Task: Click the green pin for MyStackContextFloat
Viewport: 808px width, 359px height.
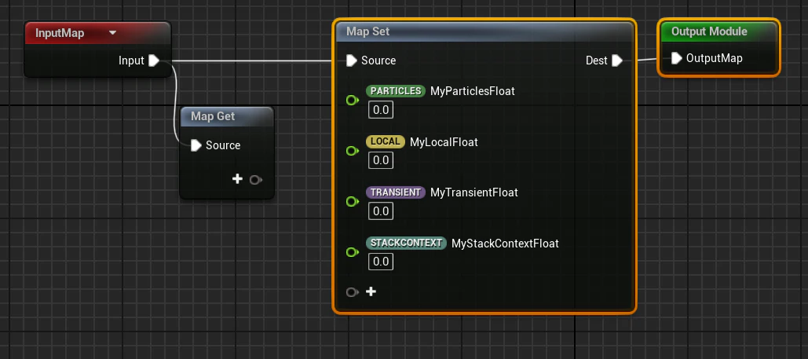Action: (353, 251)
